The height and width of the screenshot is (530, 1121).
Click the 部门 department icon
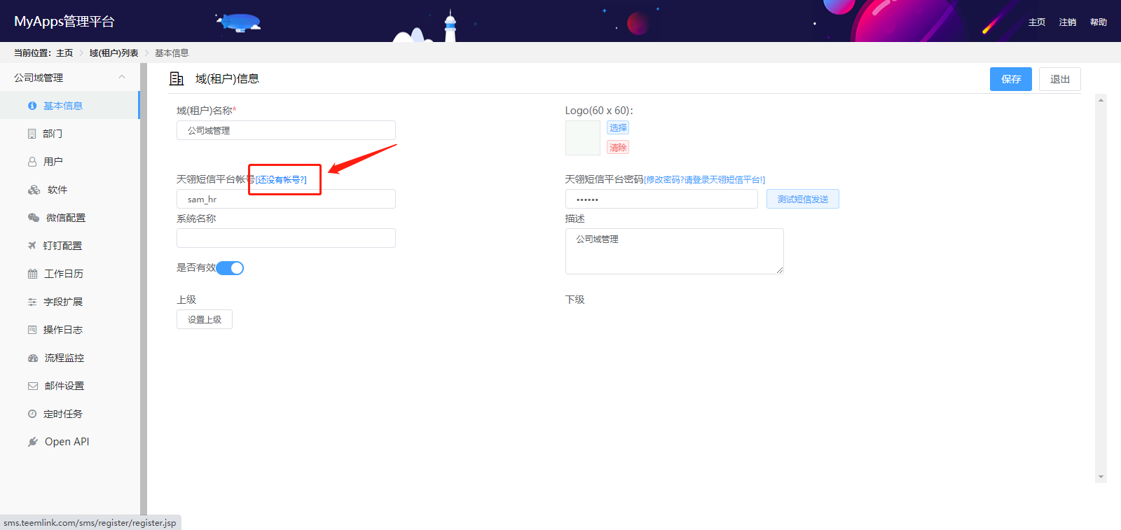pyautogui.click(x=32, y=134)
